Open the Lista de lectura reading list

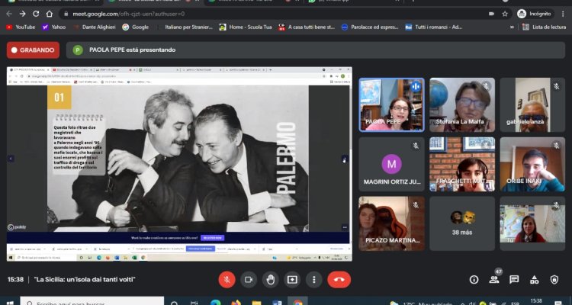click(544, 27)
